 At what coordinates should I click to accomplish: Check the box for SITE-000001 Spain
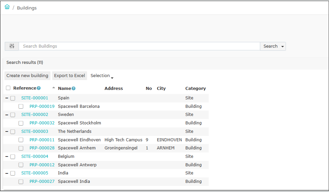(13, 98)
